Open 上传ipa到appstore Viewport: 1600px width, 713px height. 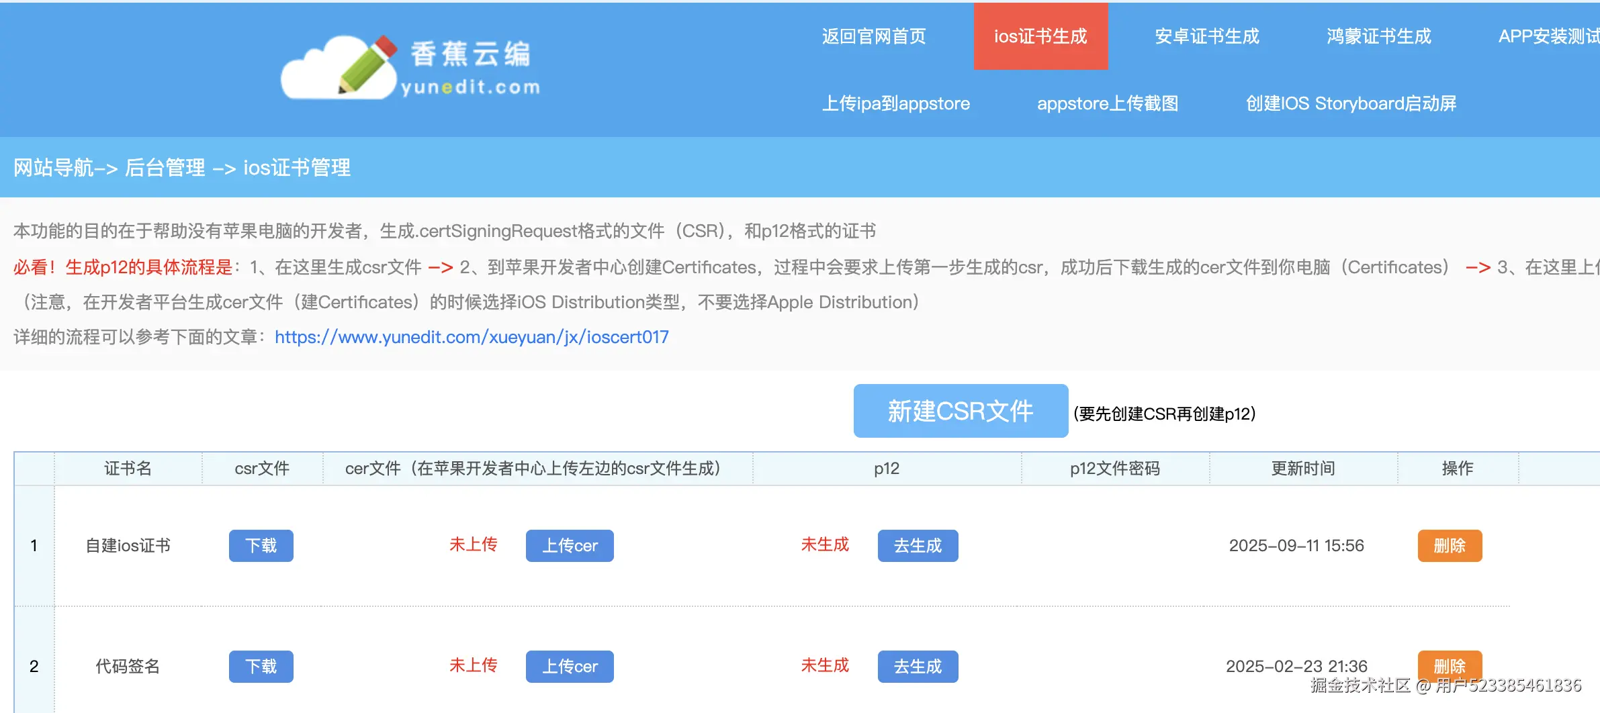[896, 103]
